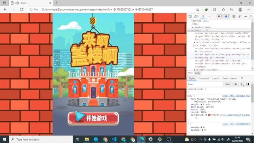Select the dist/main.js script line
This screenshot has height=143, width=254.
coord(218,60)
